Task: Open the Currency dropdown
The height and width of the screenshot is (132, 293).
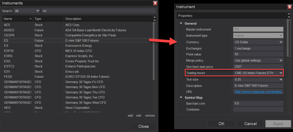Action: click(x=281, y=42)
